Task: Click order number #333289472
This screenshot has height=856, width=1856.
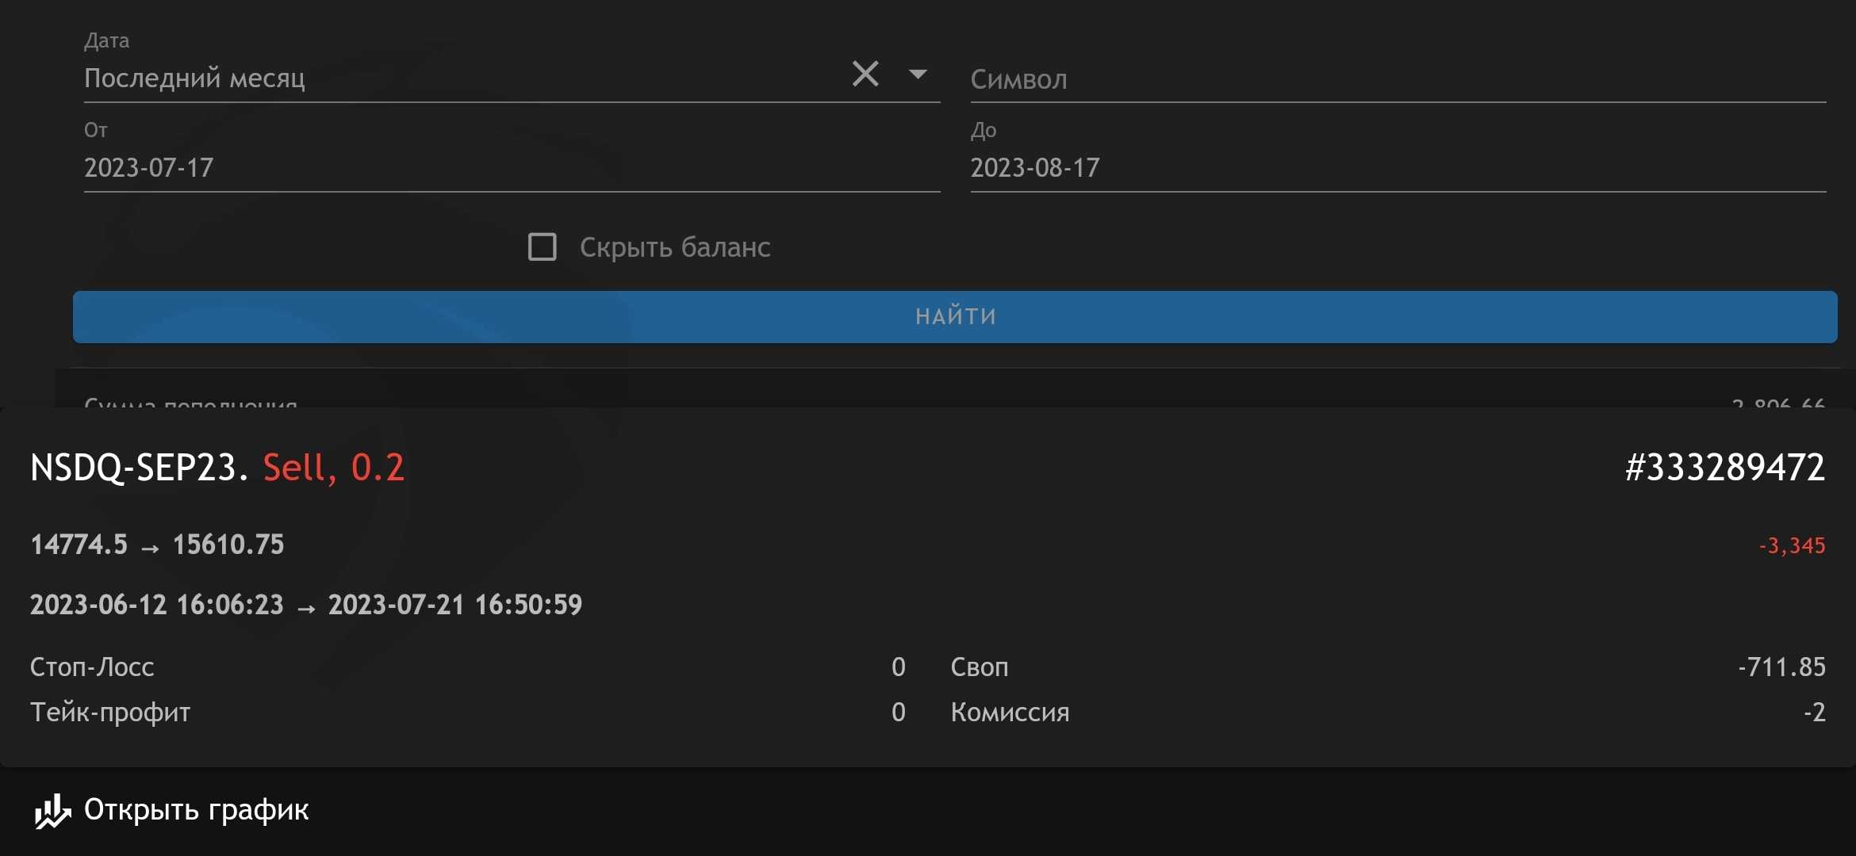Action: [x=1724, y=468]
